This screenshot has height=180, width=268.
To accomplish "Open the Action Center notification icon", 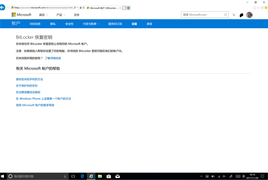I will pos(262,176).
